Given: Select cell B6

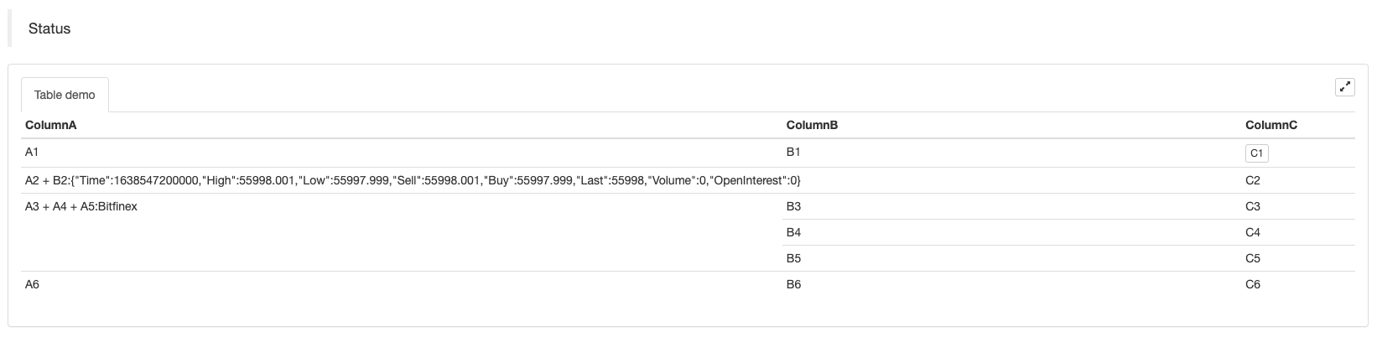Looking at the screenshot, I should tap(794, 284).
